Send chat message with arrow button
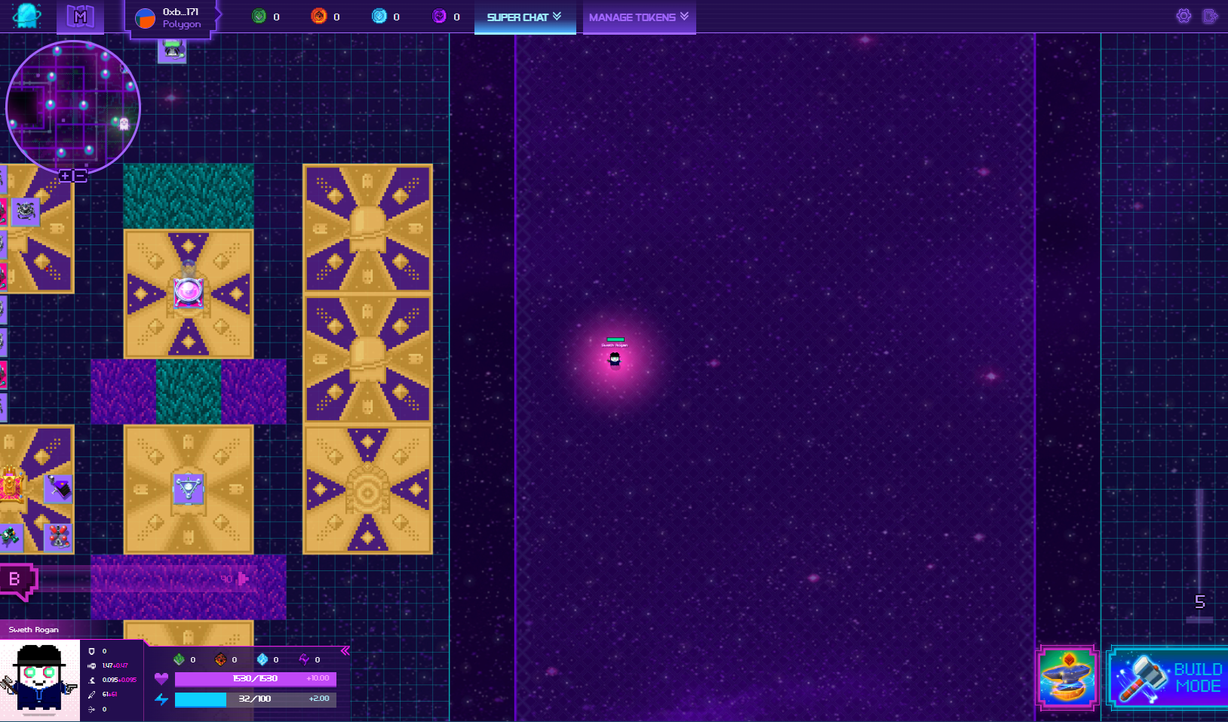 tap(243, 579)
